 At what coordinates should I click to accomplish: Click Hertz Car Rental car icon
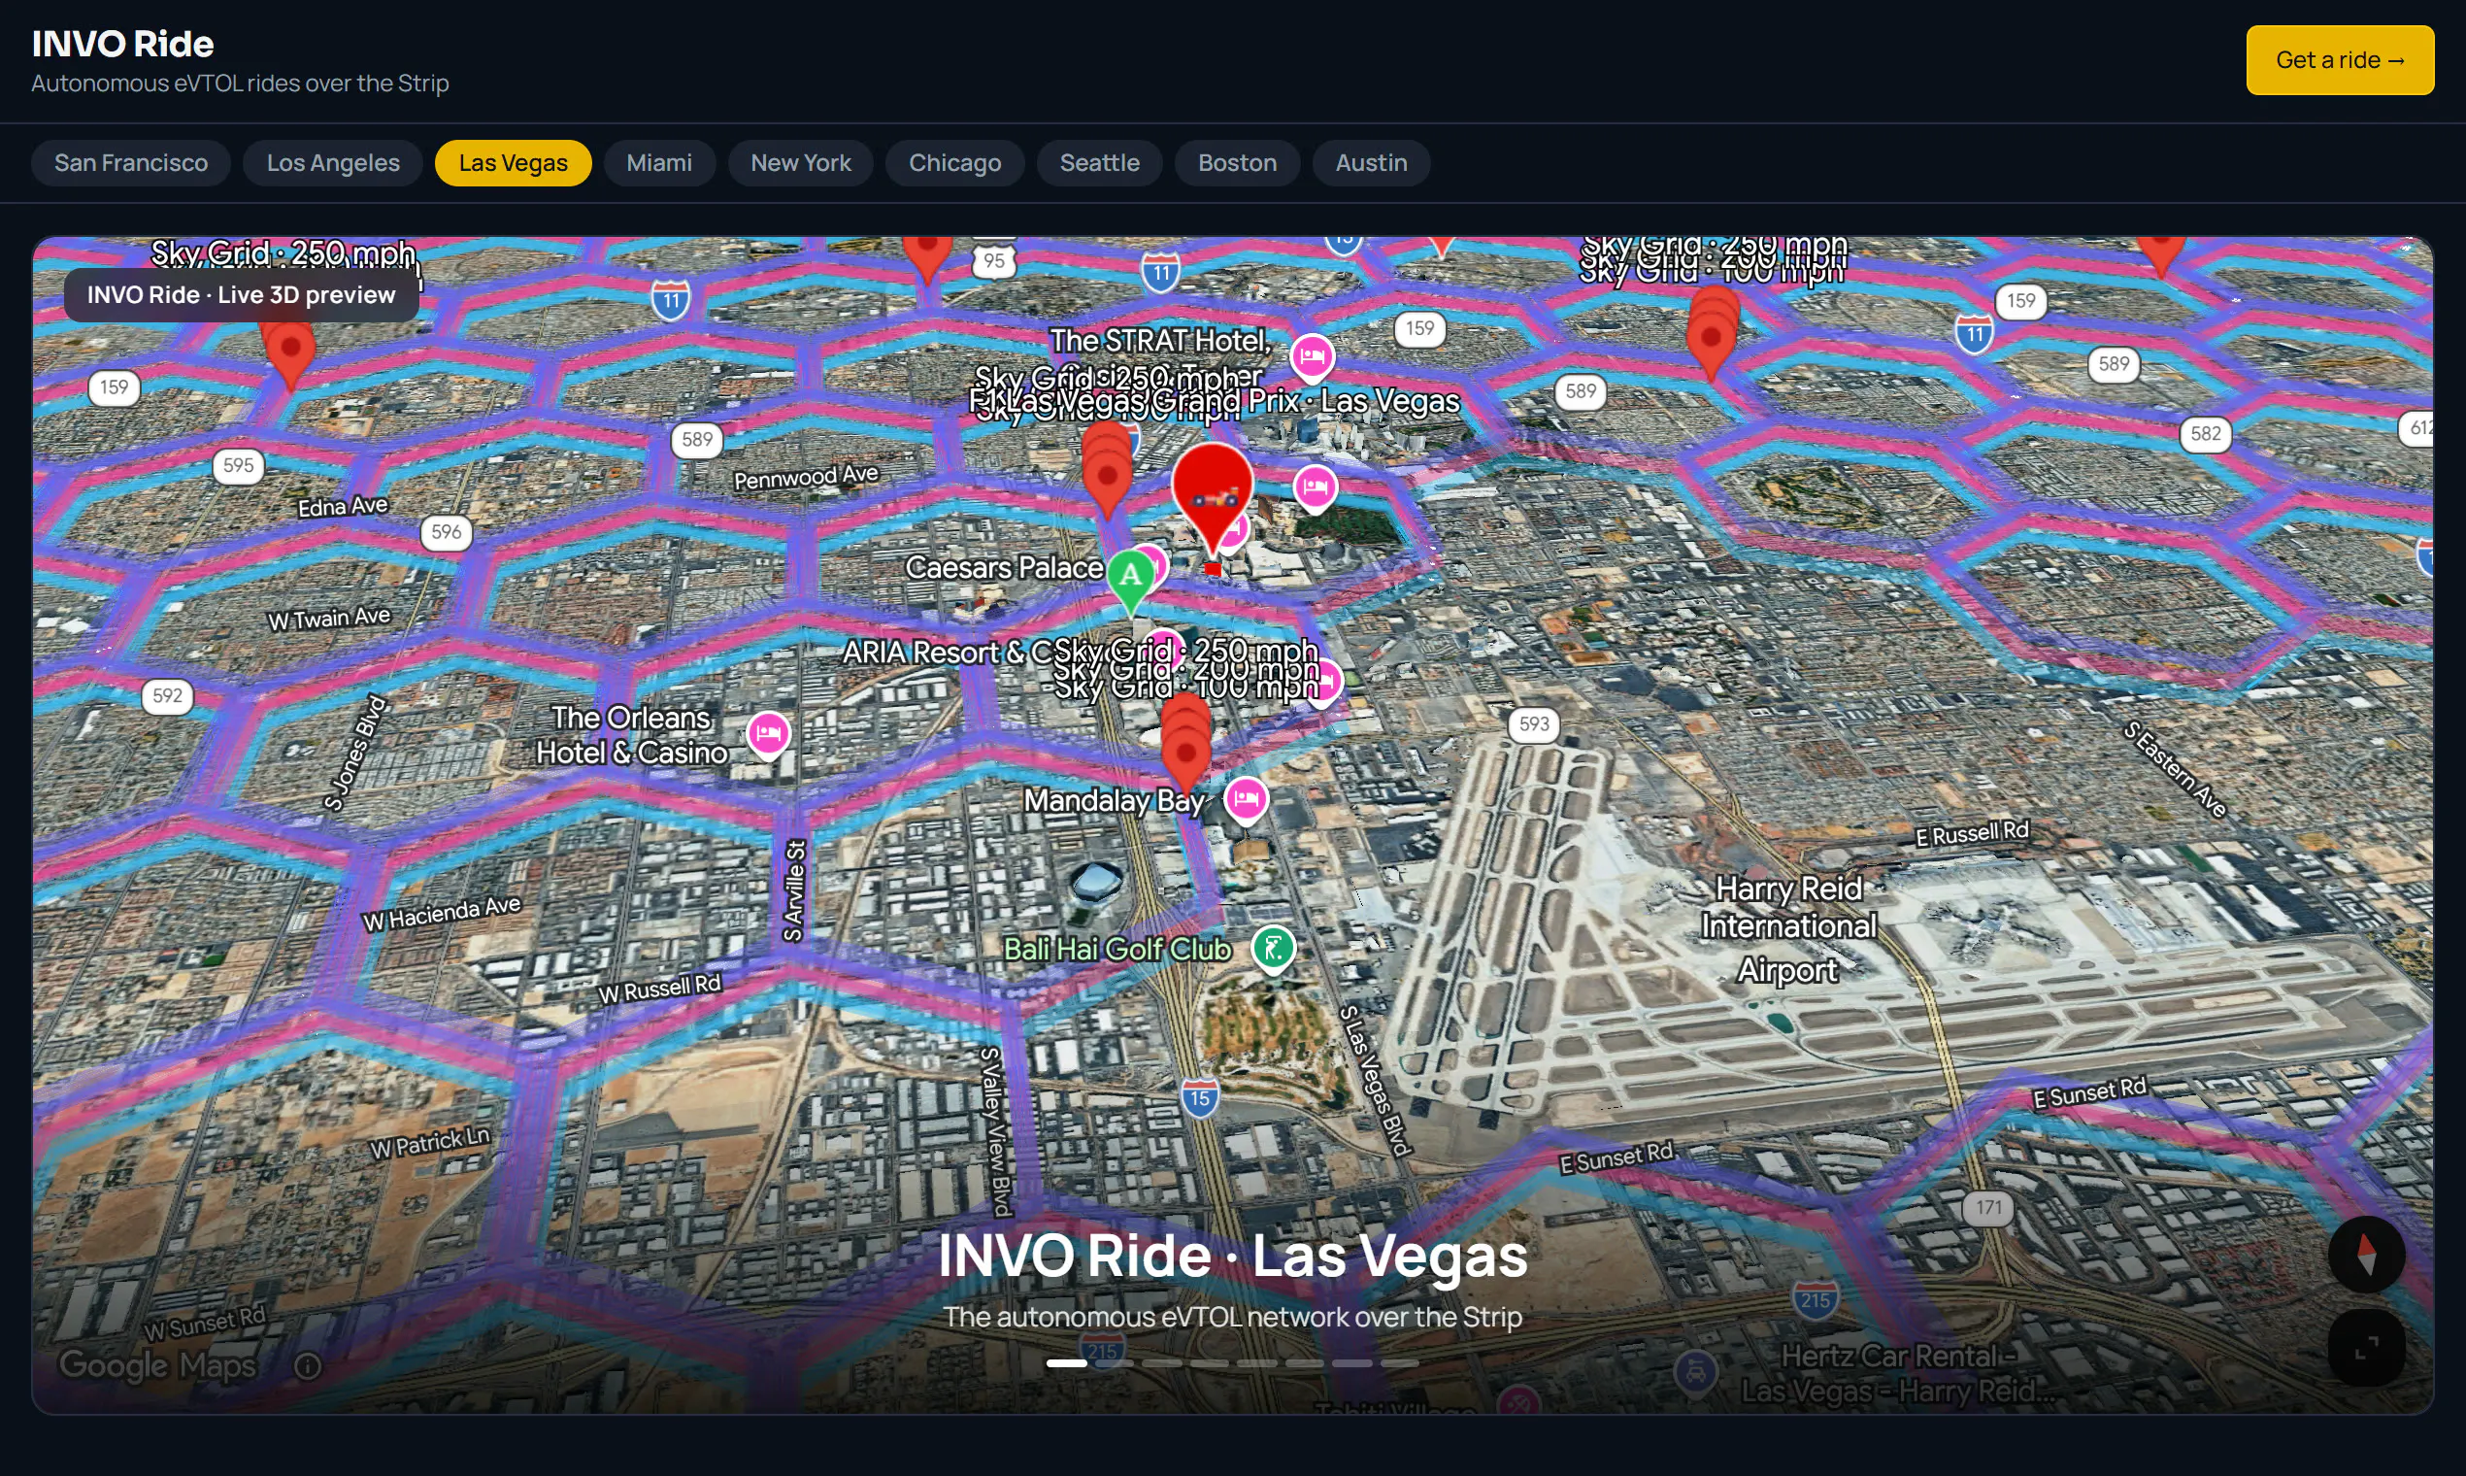point(1695,1372)
